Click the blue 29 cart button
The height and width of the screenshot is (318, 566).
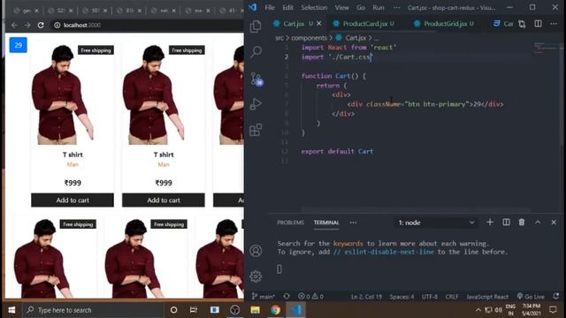(x=18, y=45)
